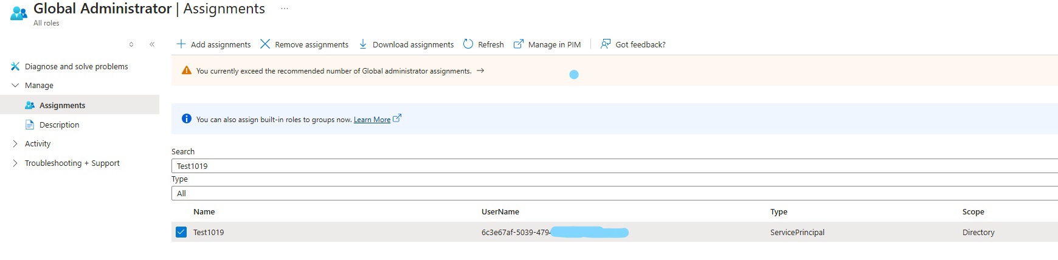Click the circular Refresh icon

[x=468, y=44]
